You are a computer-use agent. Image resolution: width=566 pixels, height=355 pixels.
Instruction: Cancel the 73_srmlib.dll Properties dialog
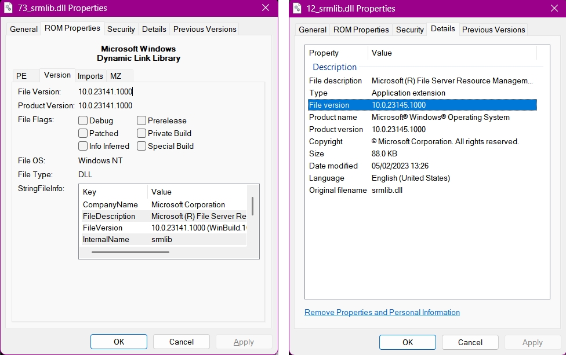181,342
